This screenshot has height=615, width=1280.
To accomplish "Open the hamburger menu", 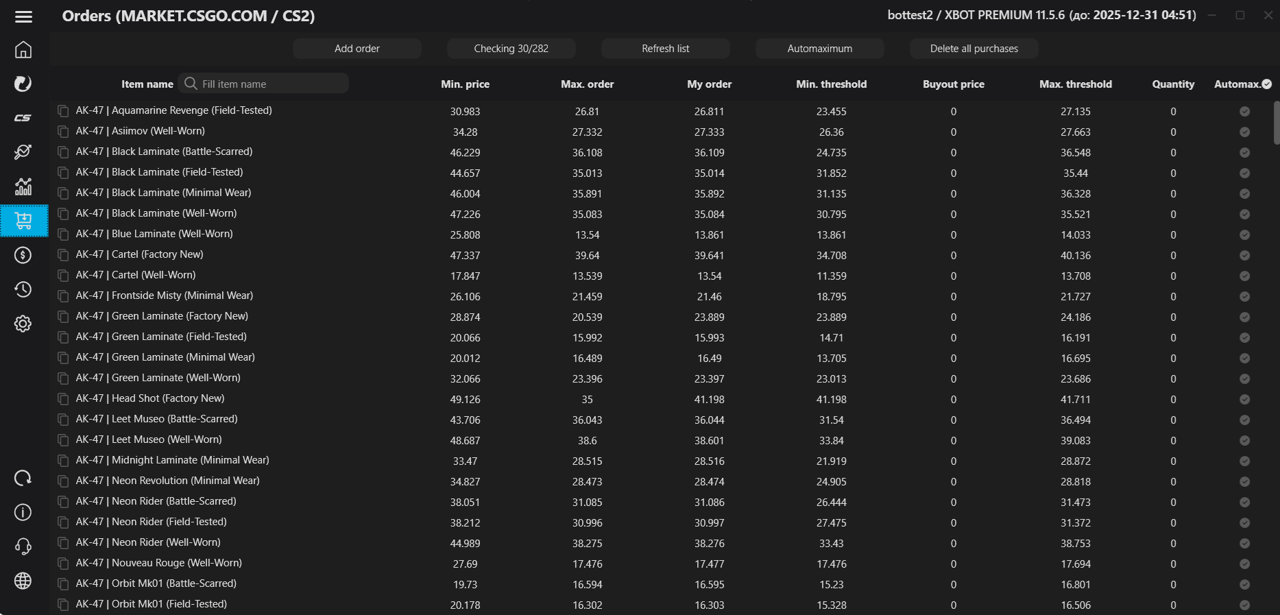I will (x=23, y=16).
